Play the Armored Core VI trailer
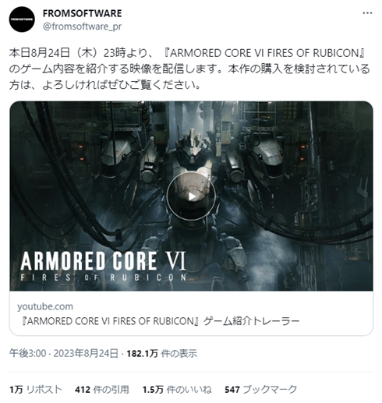Viewport: 382px width, 403px height. coord(191,196)
